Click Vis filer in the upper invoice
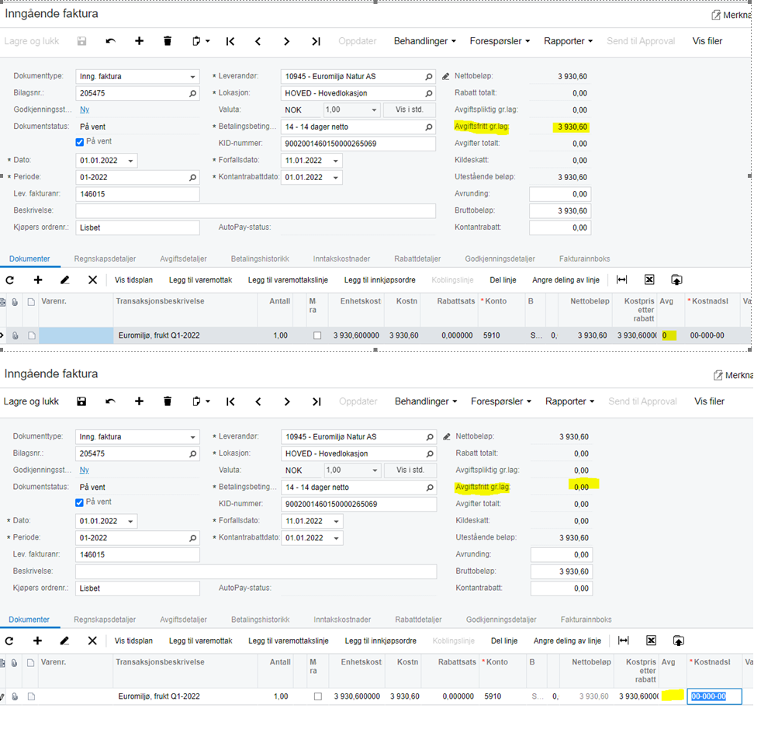The height and width of the screenshot is (729, 761). click(x=707, y=41)
